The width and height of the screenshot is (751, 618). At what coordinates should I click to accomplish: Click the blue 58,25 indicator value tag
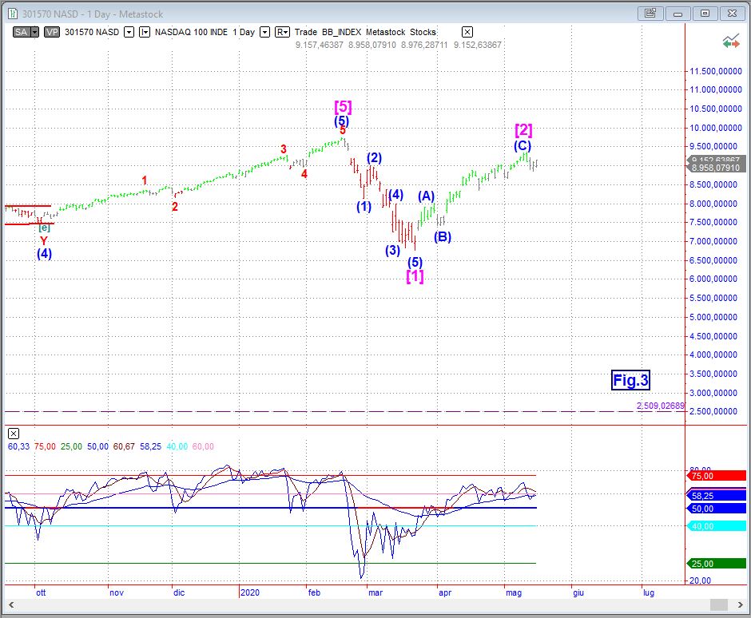[717, 496]
